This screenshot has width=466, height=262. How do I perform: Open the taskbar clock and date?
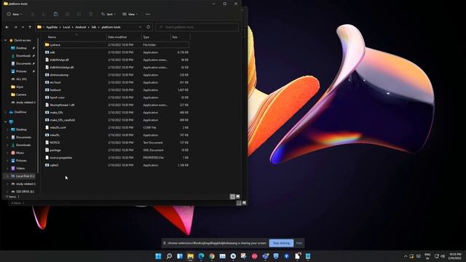tap(454, 256)
